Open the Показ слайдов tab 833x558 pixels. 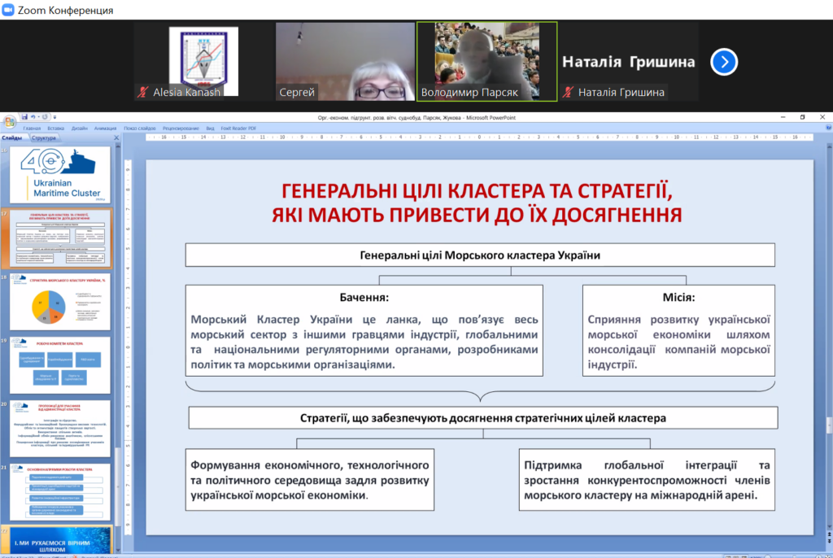(x=140, y=129)
